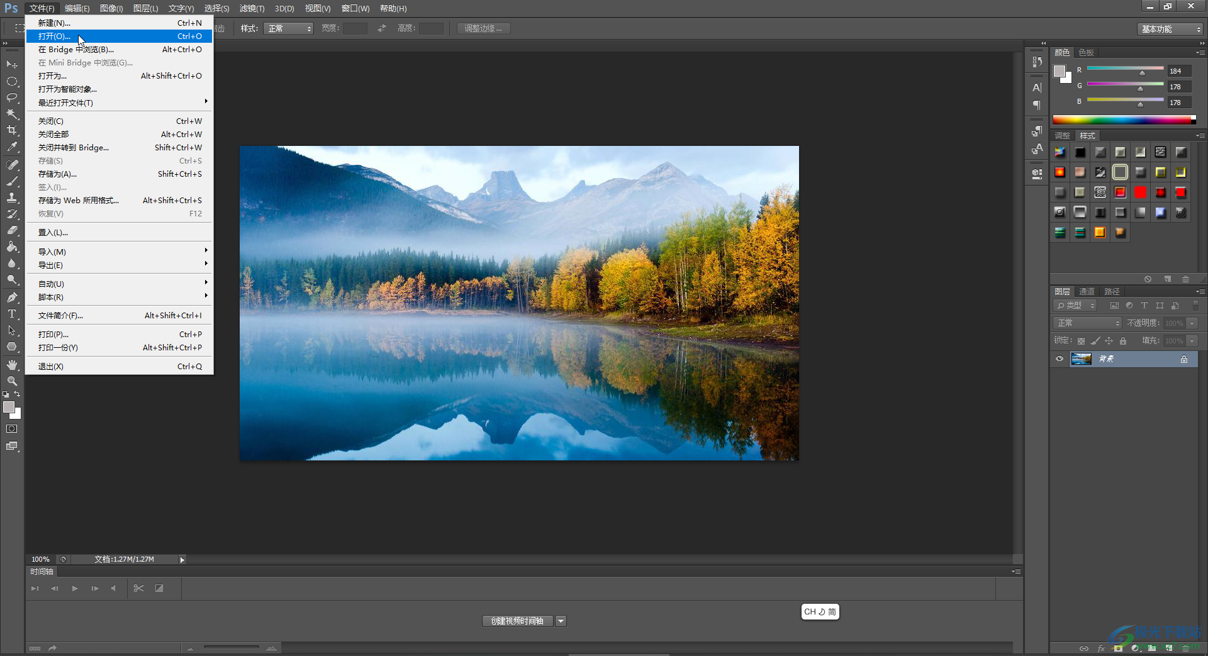Open the 样式 正常 dropdown in options bar
Screen dimensions: 1208x656
(288, 28)
